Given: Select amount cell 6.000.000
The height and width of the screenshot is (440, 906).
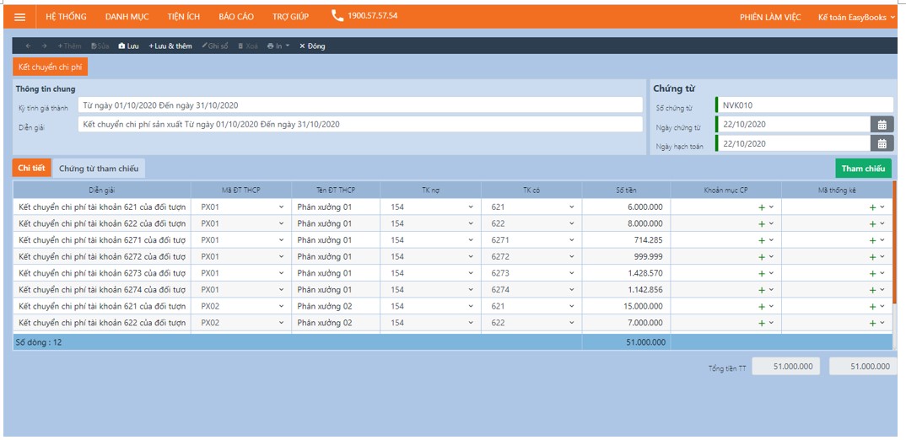Looking at the screenshot, I should [626, 207].
